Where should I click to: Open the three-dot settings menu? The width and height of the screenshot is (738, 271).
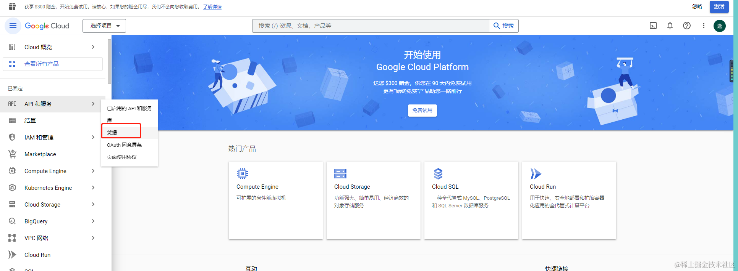[x=703, y=26]
